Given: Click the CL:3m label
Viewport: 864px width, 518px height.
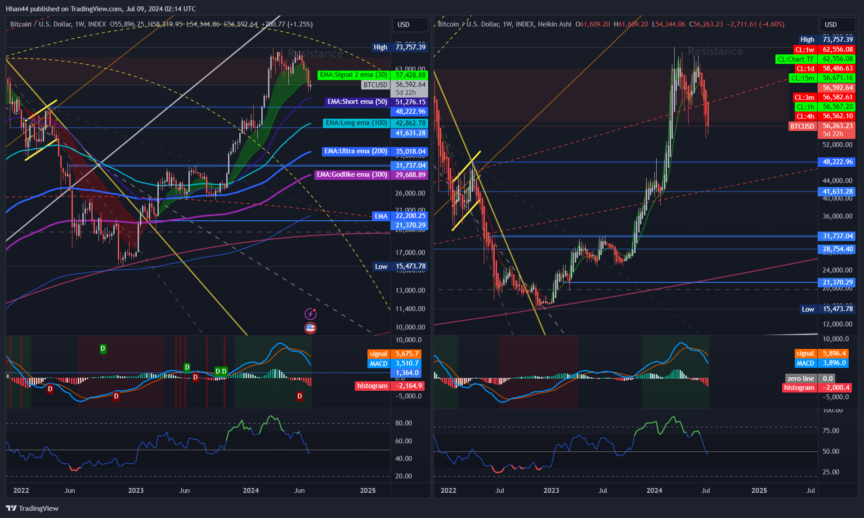Looking at the screenshot, I should [x=804, y=98].
